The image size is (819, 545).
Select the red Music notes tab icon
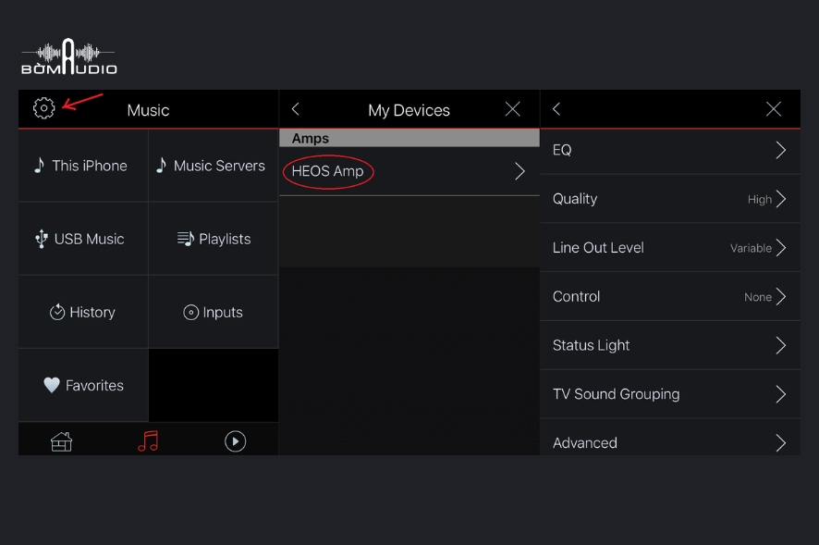[148, 441]
